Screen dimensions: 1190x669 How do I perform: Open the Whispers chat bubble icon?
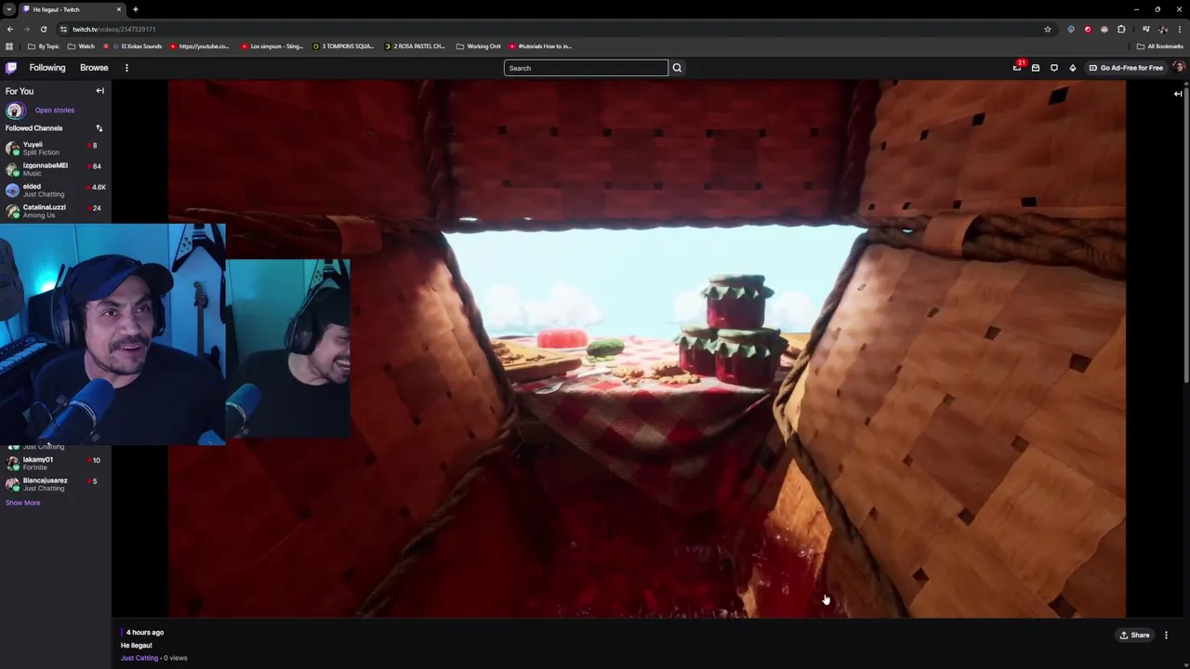1054,68
